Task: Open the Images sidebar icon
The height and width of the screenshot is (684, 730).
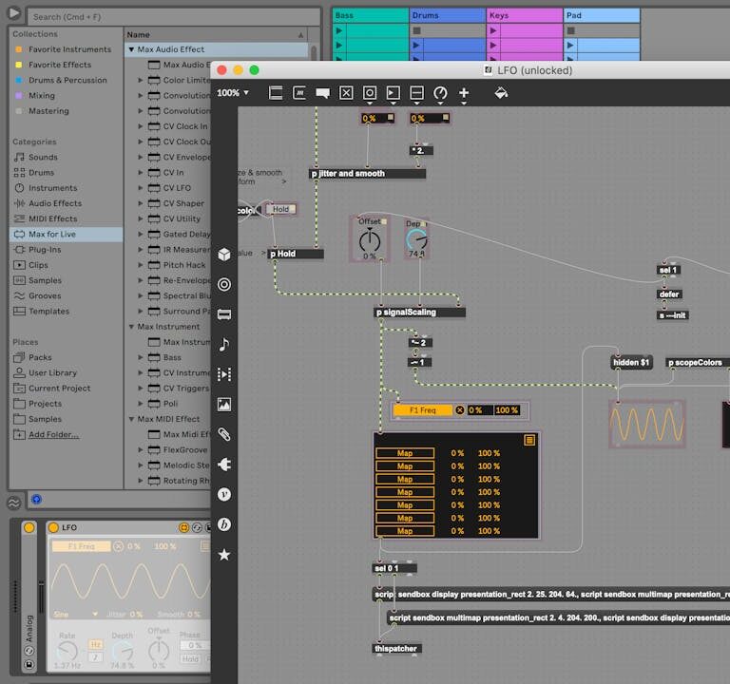Action: click(x=224, y=404)
